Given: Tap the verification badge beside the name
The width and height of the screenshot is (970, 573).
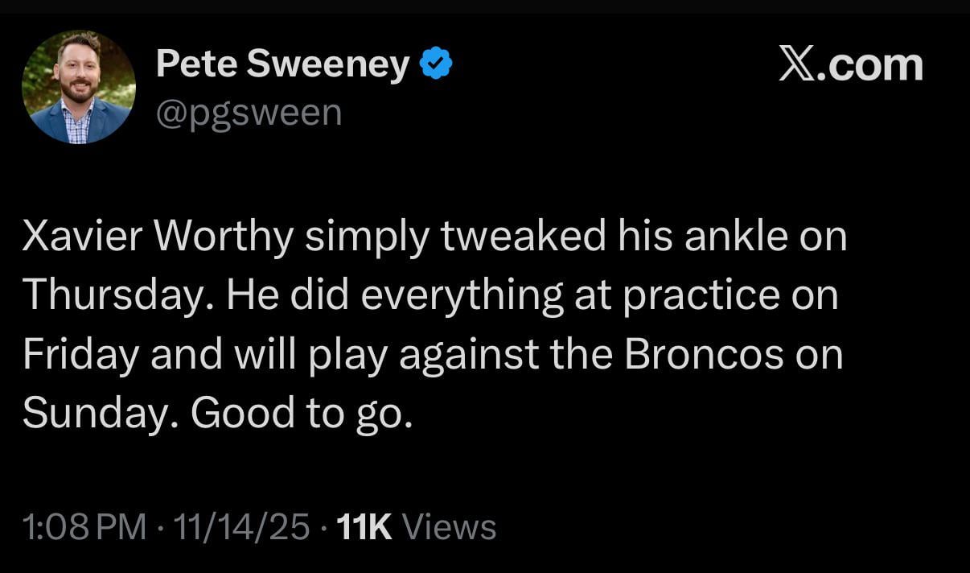Looking at the screenshot, I should click(437, 62).
